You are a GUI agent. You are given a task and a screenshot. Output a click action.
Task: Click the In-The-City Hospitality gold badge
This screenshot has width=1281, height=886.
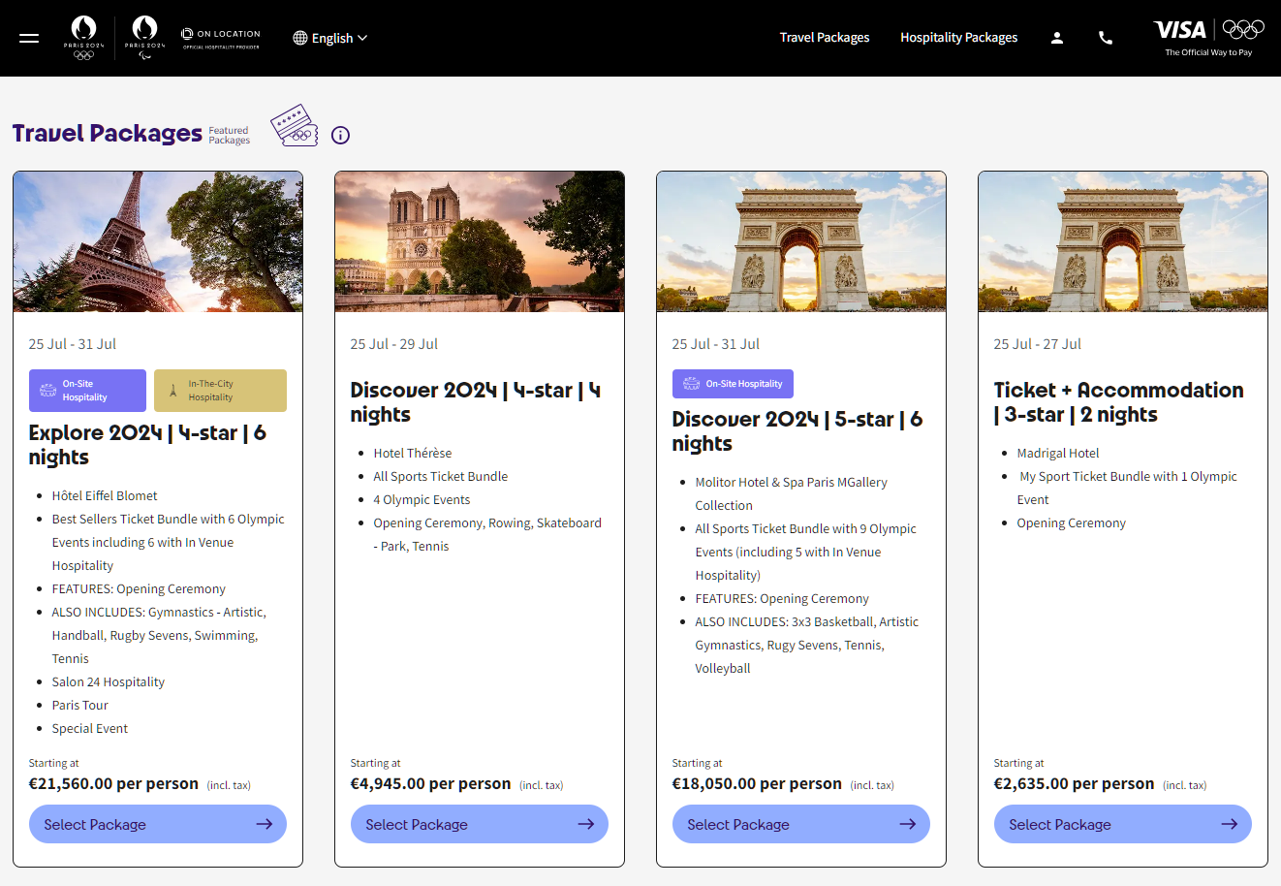pos(220,391)
